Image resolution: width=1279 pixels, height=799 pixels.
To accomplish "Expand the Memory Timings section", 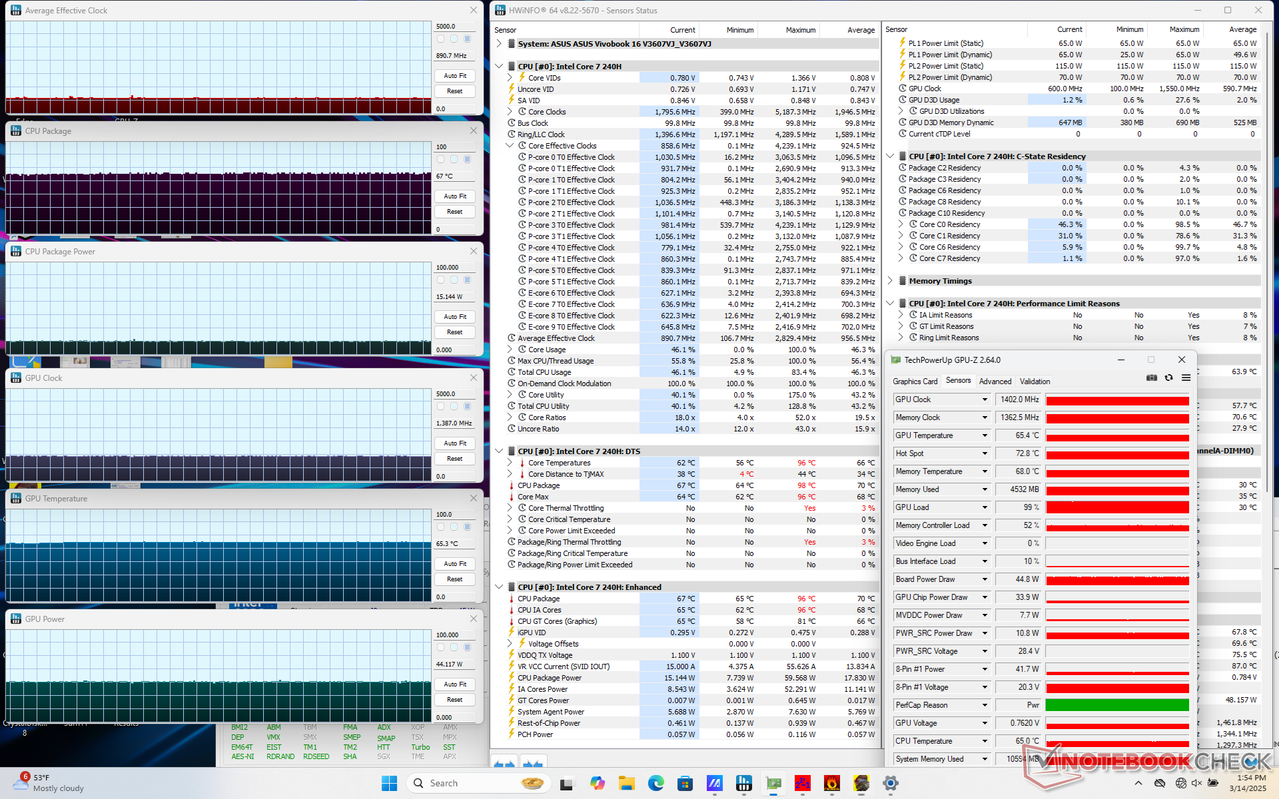I will [x=890, y=281].
